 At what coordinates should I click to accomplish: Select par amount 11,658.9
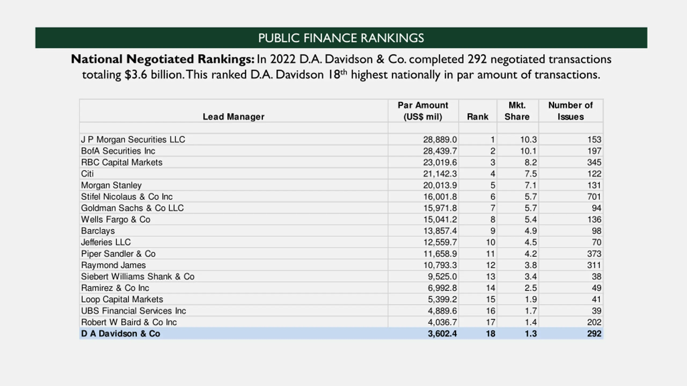click(x=440, y=254)
